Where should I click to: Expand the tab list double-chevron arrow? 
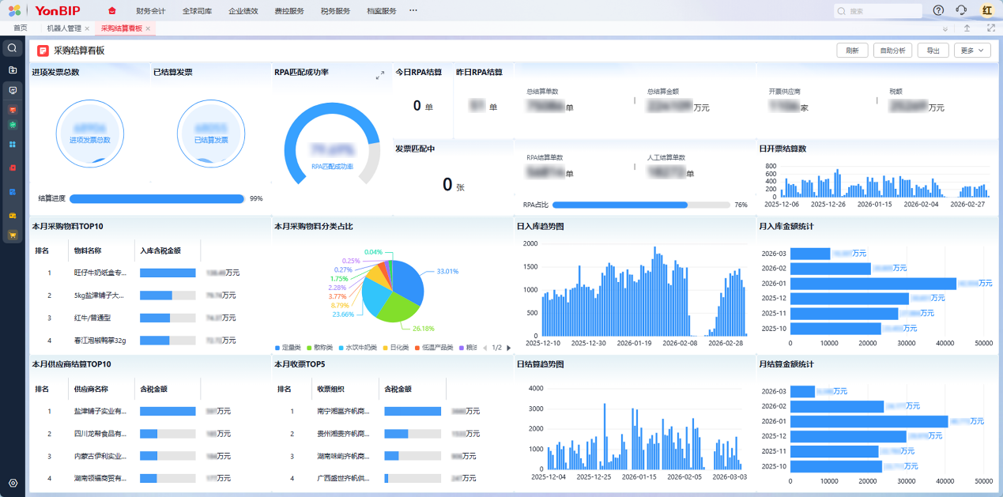click(945, 28)
